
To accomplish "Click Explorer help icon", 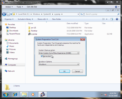I will pyautogui.click(x=117, y=19).
